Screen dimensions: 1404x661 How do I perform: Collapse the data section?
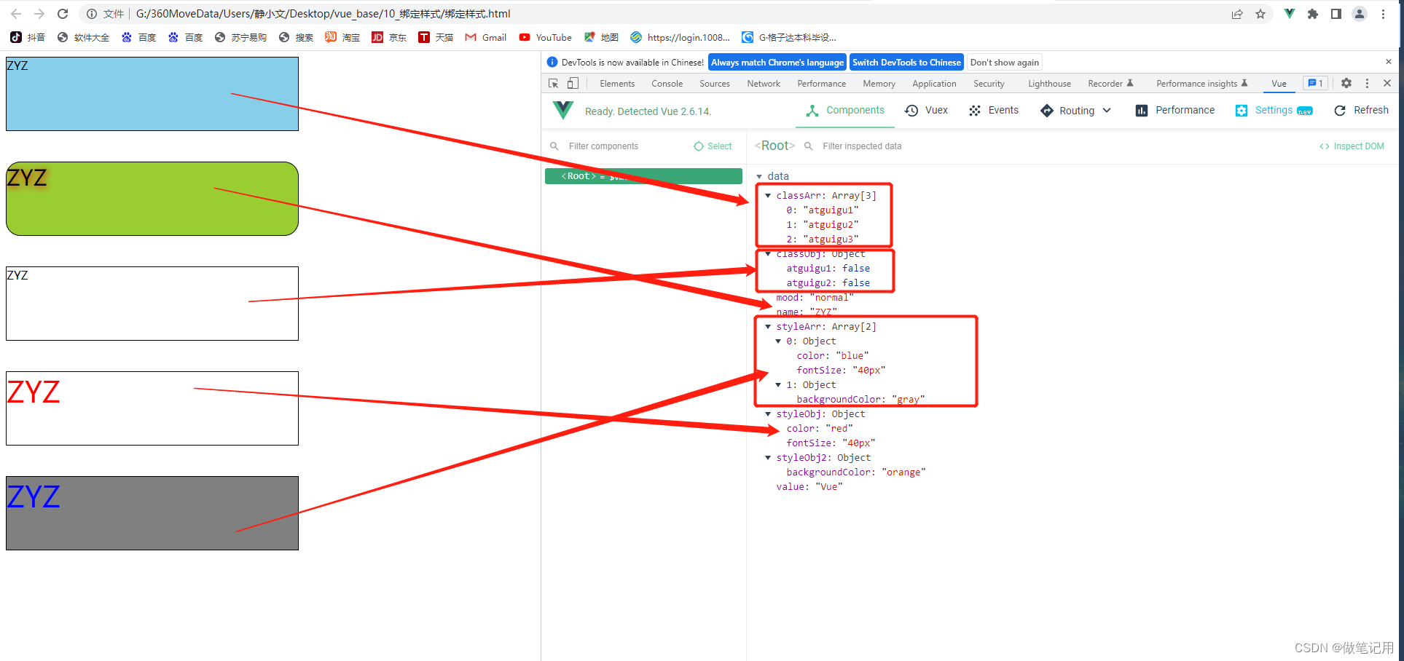759,177
